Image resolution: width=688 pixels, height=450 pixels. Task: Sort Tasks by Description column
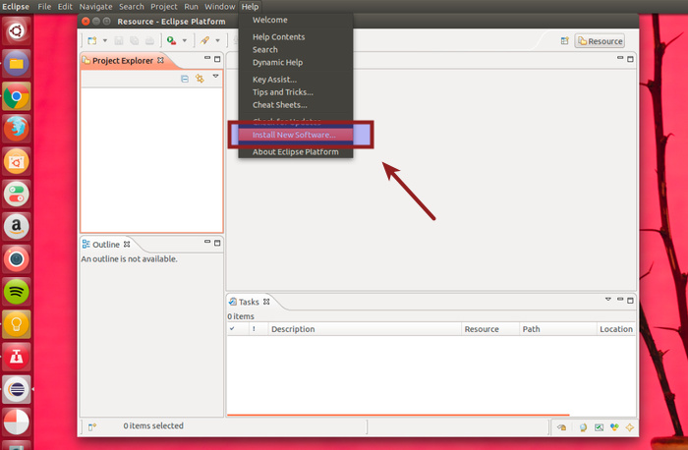(365, 329)
